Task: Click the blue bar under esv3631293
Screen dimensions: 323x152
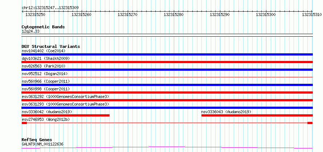Action: pos(167,108)
